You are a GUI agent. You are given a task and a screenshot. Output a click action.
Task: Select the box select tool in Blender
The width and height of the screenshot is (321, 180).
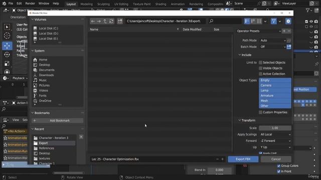[7, 27]
